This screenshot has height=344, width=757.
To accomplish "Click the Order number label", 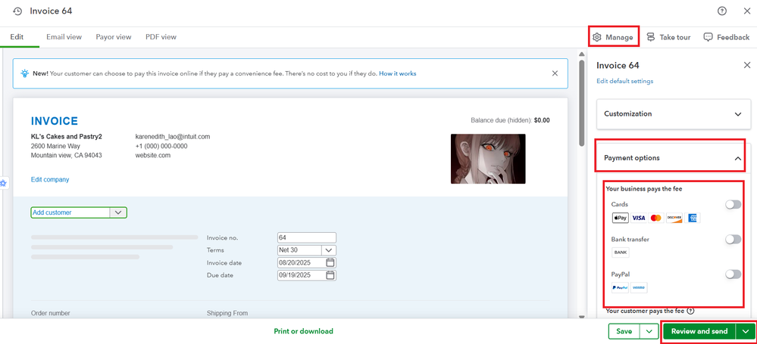I will click(x=50, y=313).
